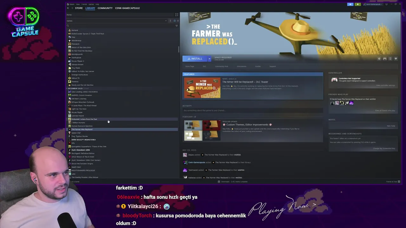
Task: Open the Steam announcements megaphone icon
Action: tap(350, 4)
